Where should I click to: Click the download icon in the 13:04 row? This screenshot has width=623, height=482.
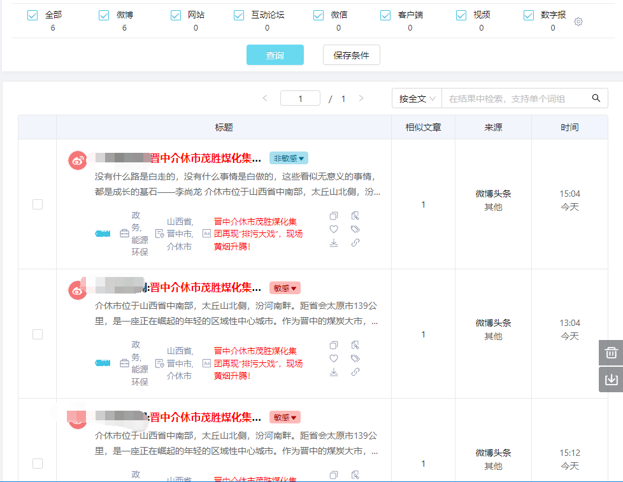[334, 372]
